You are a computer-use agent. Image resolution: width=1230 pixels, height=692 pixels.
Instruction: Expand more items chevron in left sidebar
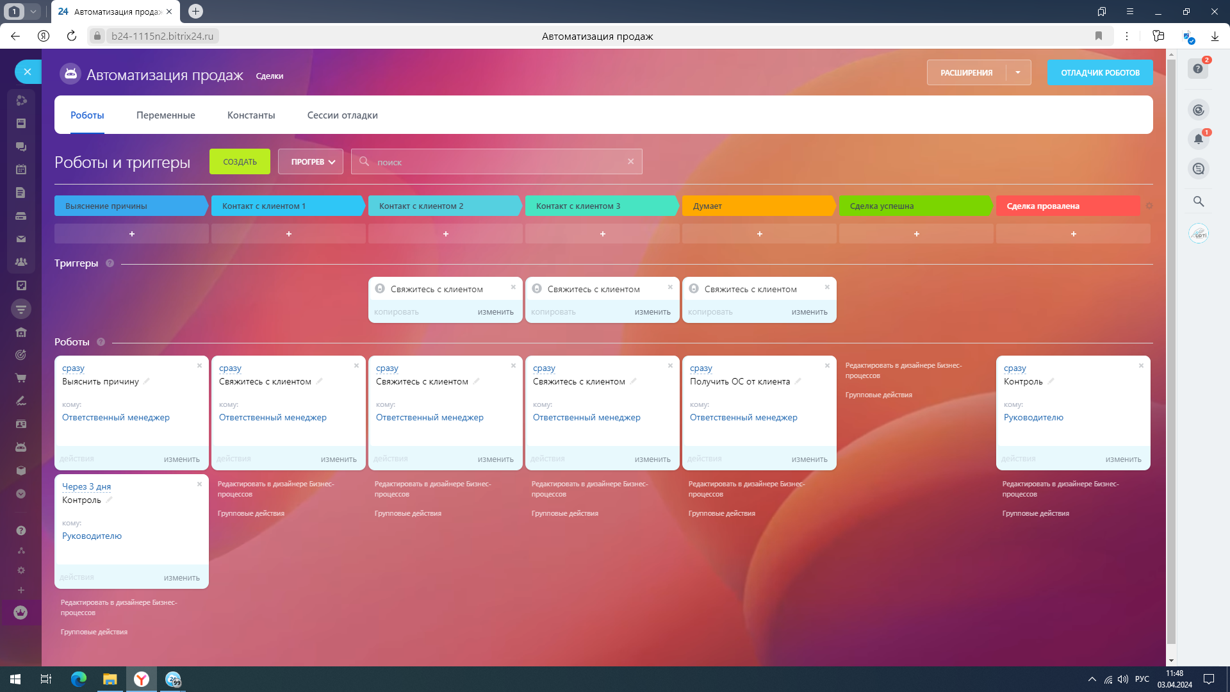click(x=20, y=494)
